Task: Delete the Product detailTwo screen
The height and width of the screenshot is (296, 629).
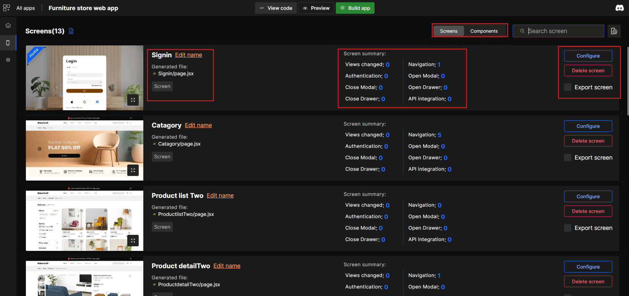Action: [x=588, y=282]
